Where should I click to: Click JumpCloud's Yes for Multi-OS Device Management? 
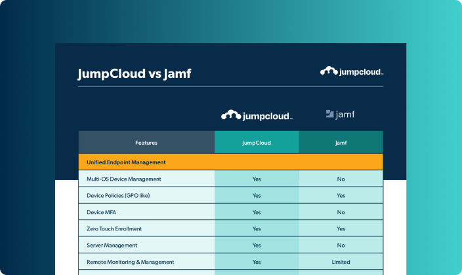(x=257, y=179)
